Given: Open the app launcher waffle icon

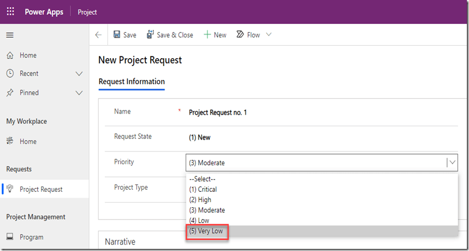Looking at the screenshot, I should point(11,12).
